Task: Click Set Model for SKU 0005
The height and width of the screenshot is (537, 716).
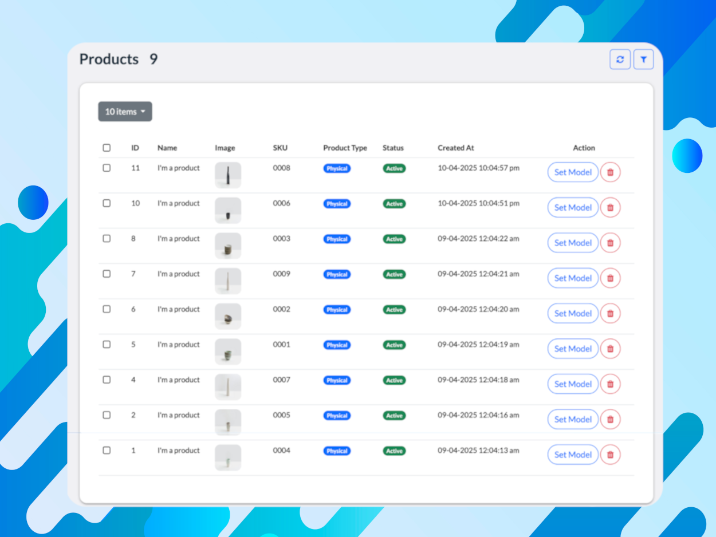Action: click(573, 420)
